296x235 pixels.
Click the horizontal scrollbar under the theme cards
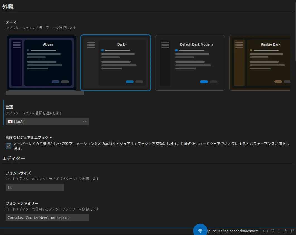(x=45, y=93)
